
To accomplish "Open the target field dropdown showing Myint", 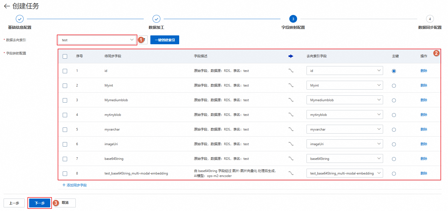I will [345, 85].
